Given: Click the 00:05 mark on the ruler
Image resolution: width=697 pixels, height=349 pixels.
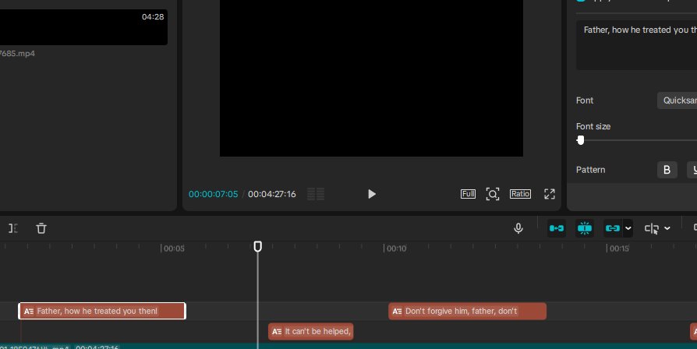Looking at the screenshot, I should [x=174, y=249].
